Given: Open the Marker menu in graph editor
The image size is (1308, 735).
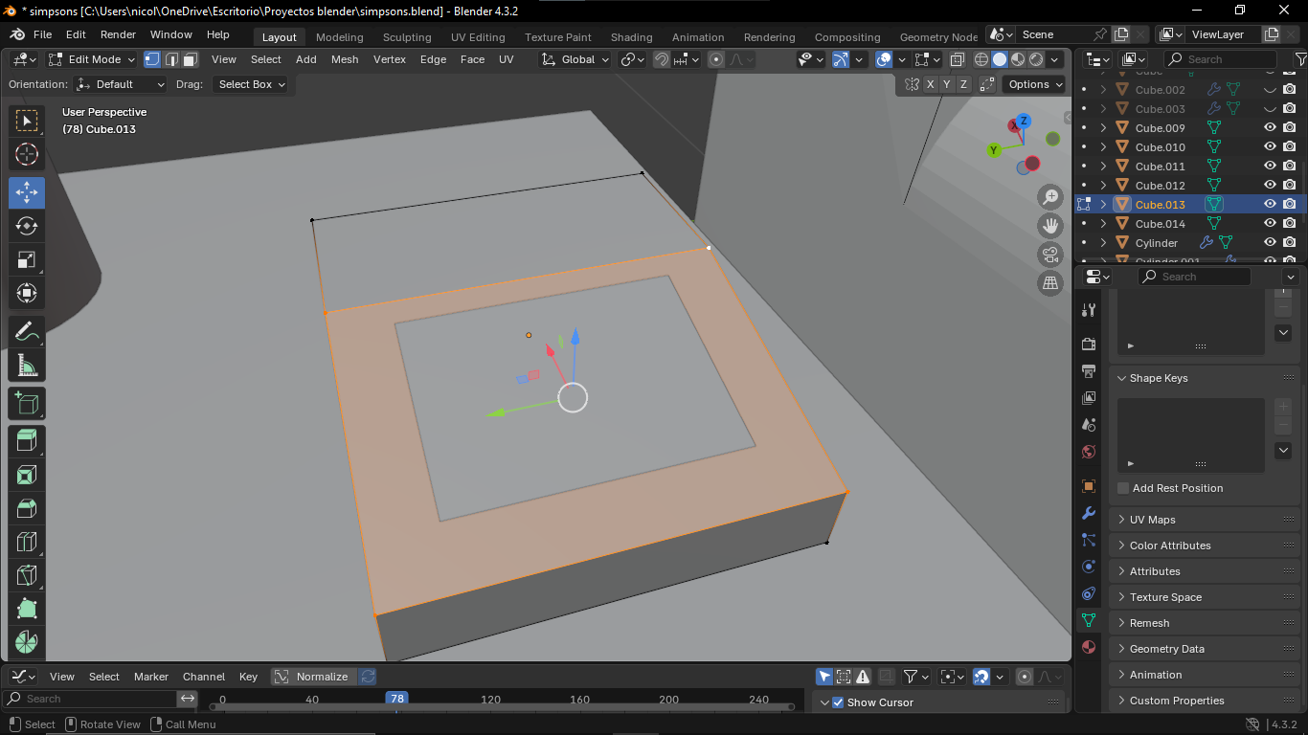Looking at the screenshot, I should tap(151, 677).
